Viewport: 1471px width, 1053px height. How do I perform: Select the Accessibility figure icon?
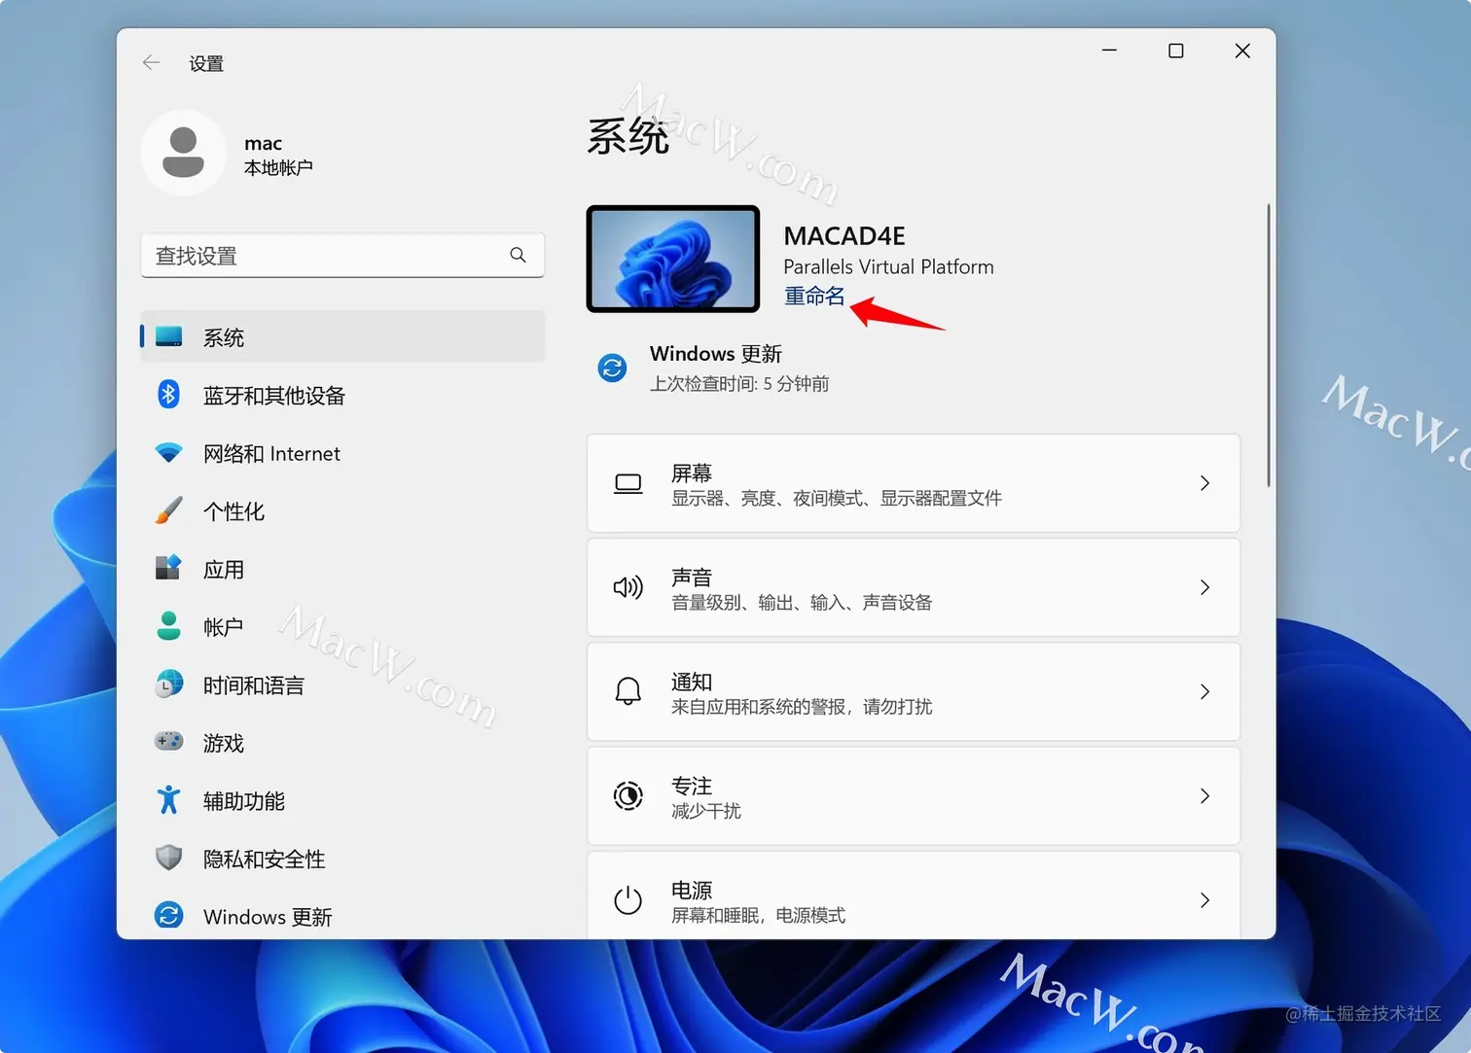[x=169, y=800]
